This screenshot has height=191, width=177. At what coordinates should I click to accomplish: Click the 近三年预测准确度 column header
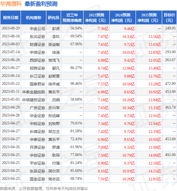tap(72, 18)
